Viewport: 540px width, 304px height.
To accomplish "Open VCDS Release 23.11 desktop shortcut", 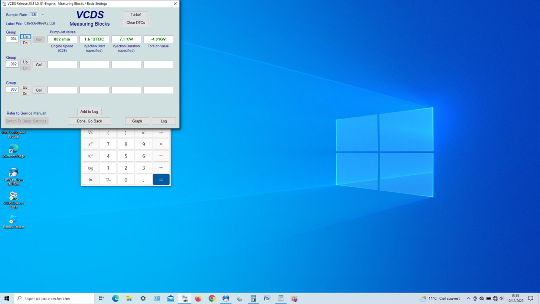I will [x=13, y=197].
